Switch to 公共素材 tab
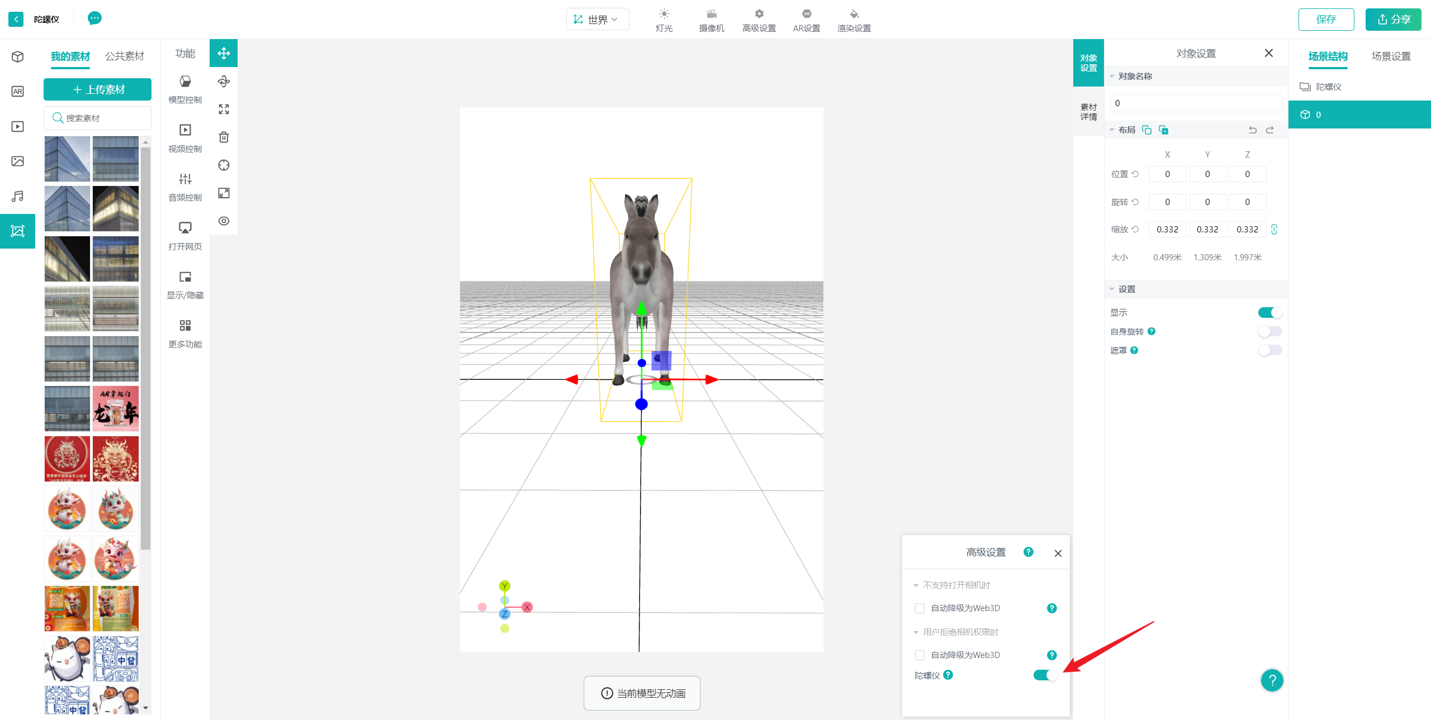This screenshot has width=1431, height=720. pos(124,56)
